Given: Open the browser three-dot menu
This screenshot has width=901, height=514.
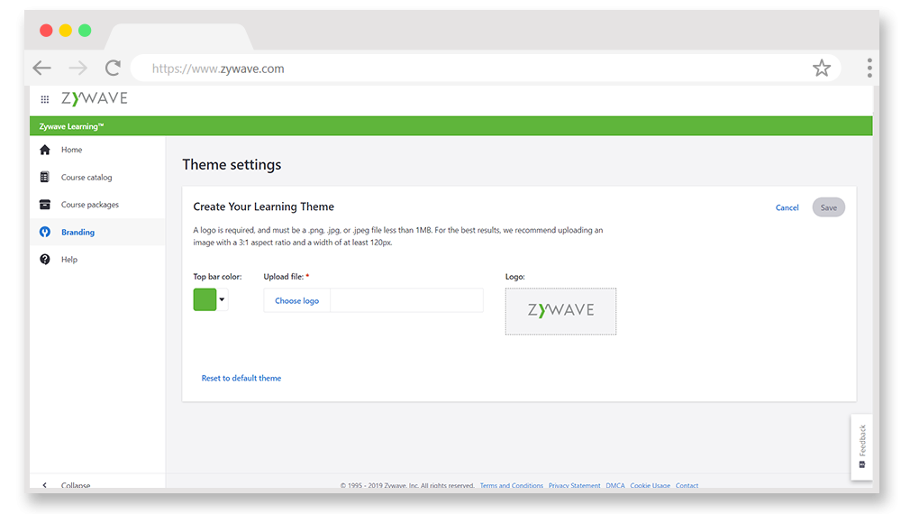Looking at the screenshot, I should (869, 68).
